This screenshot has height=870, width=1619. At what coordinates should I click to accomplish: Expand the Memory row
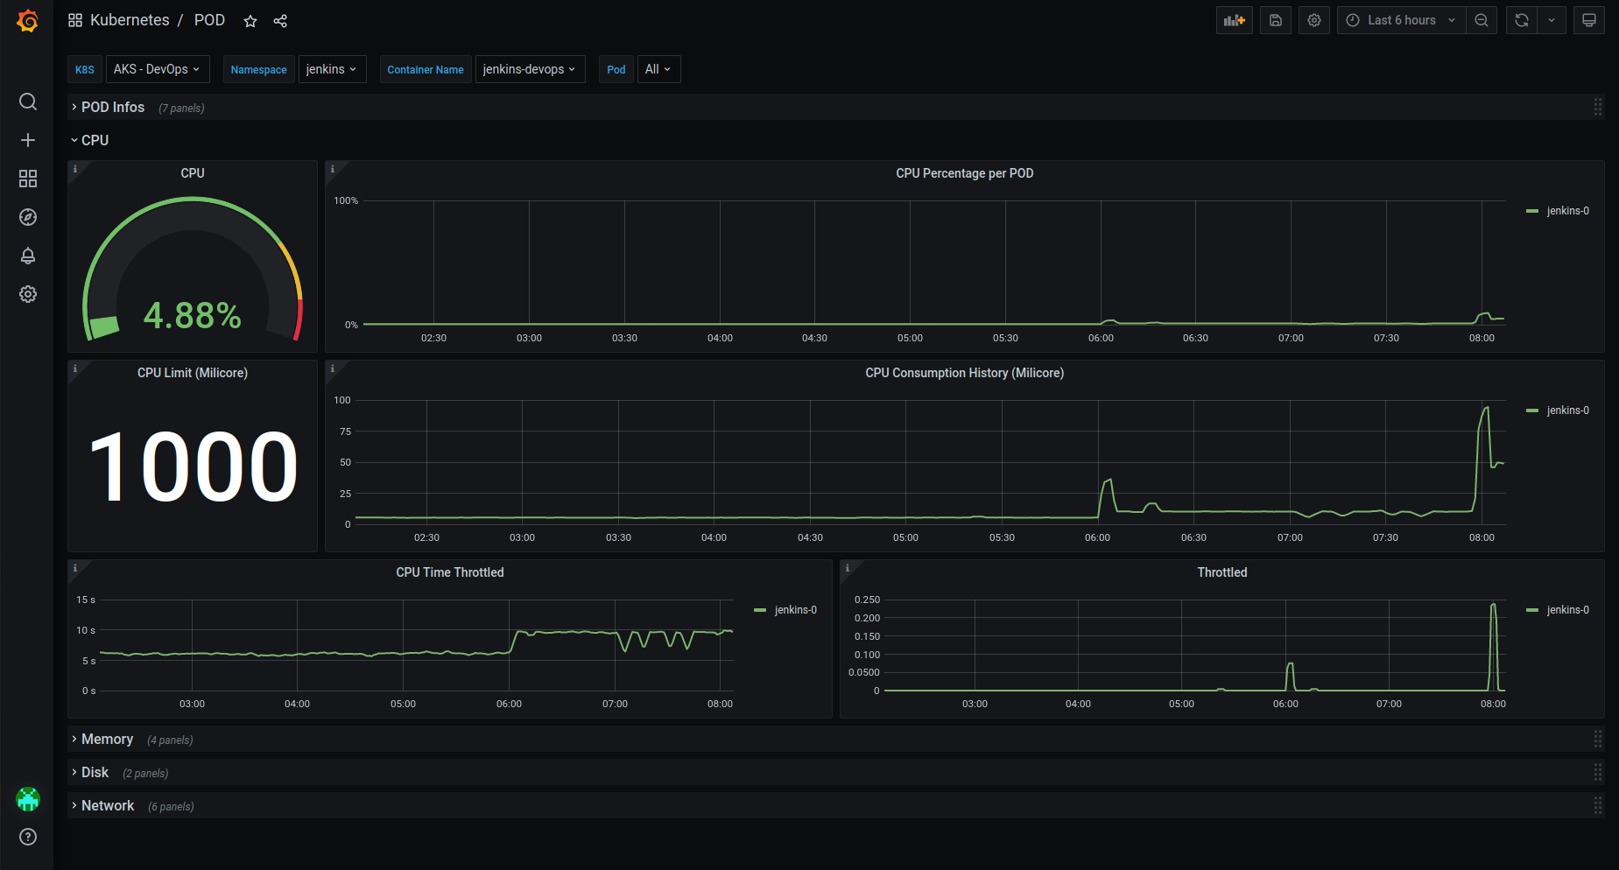coord(107,740)
